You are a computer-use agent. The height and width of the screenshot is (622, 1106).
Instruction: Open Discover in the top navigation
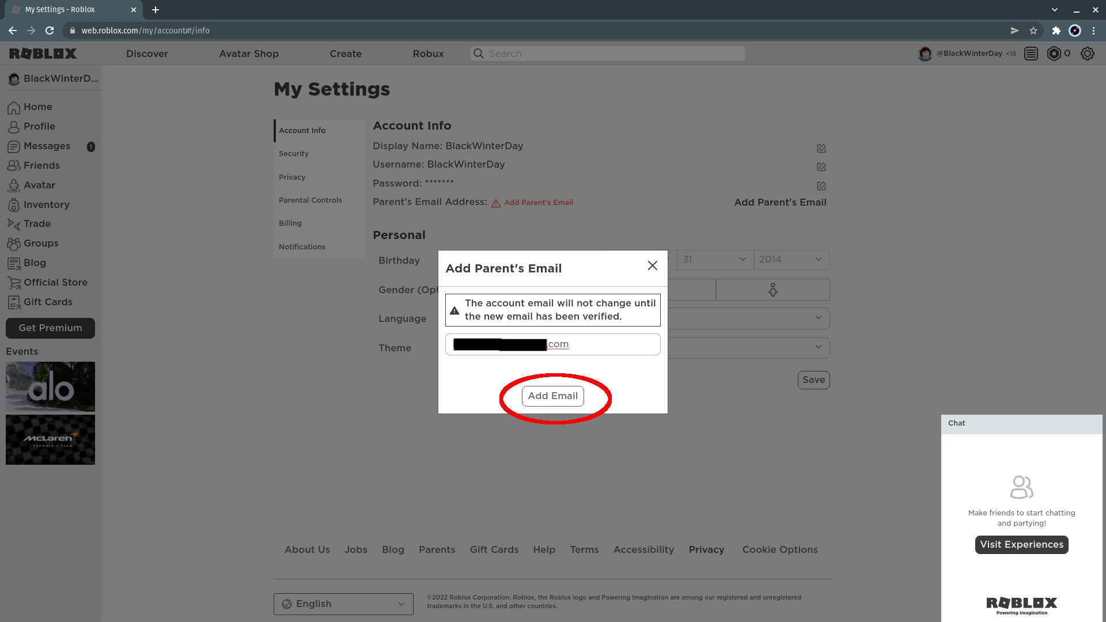[147, 54]
